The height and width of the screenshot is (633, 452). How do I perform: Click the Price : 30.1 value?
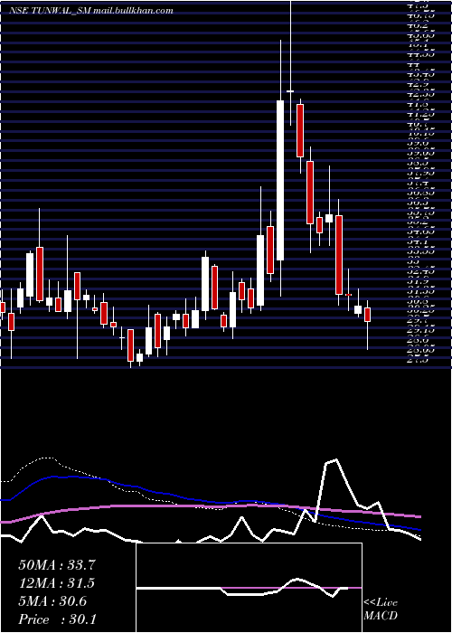[57, 619]
